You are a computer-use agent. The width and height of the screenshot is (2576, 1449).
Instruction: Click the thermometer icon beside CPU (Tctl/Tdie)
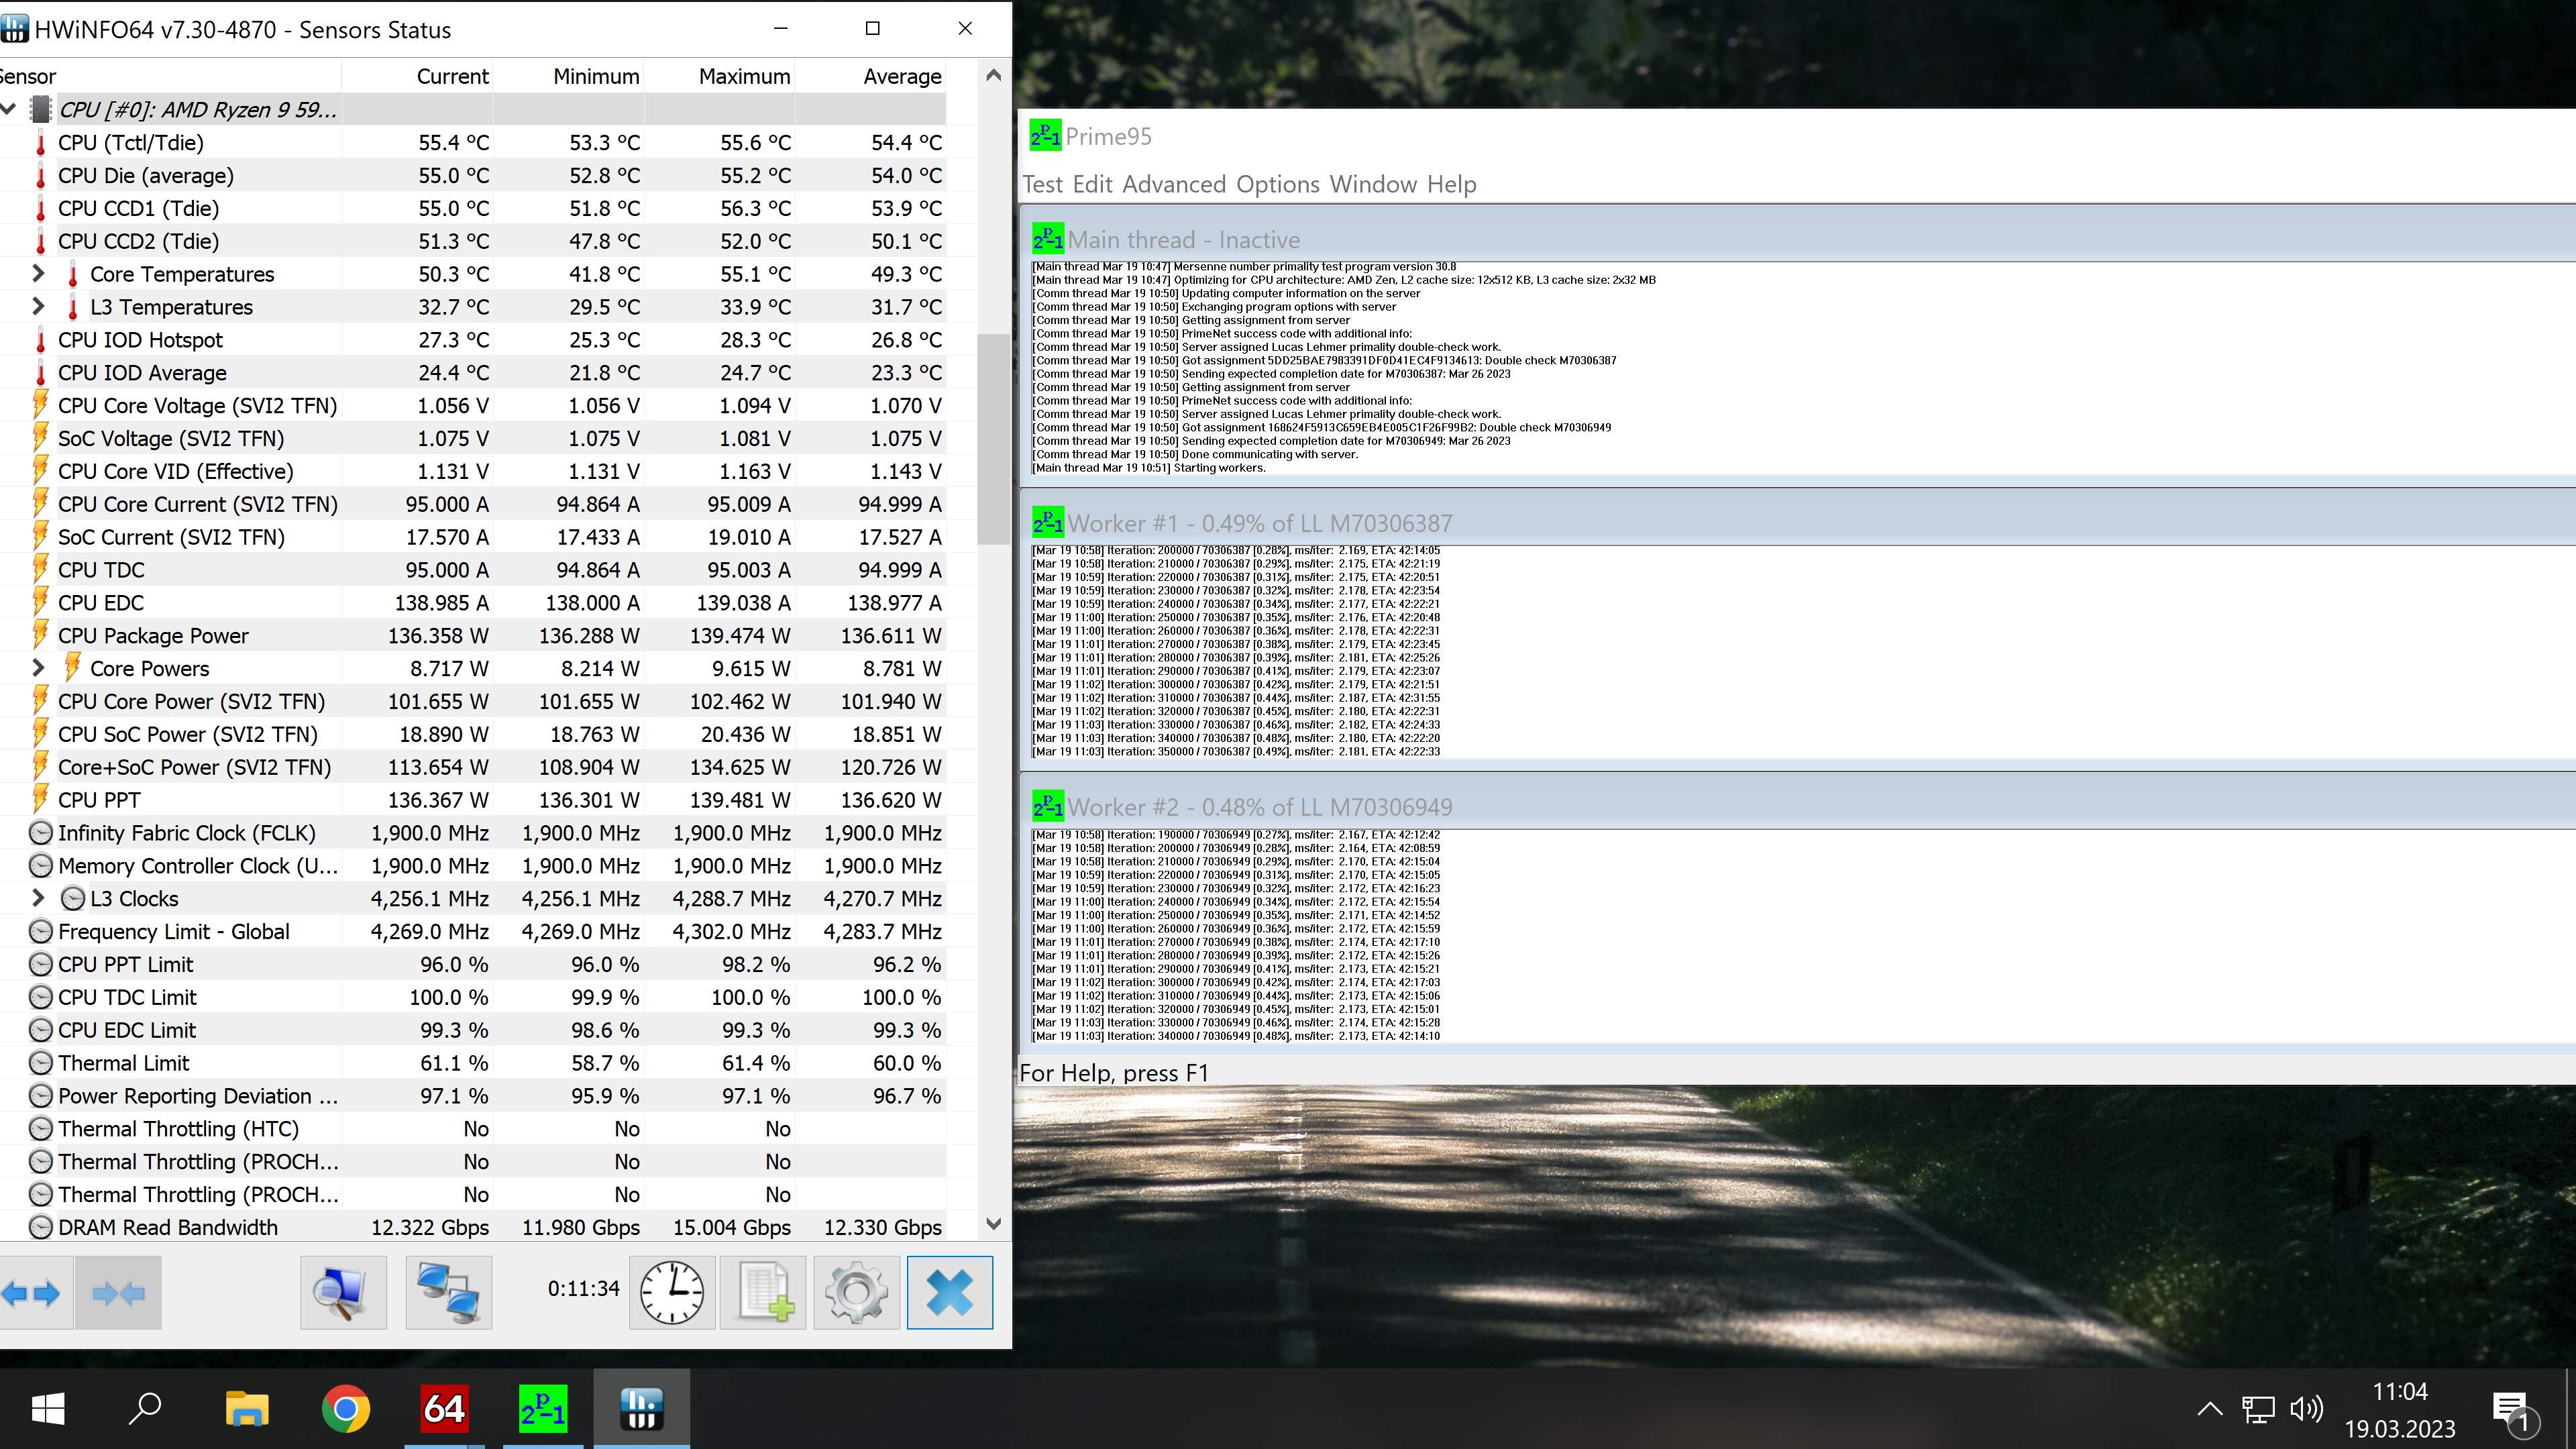[x=40, y=142]
